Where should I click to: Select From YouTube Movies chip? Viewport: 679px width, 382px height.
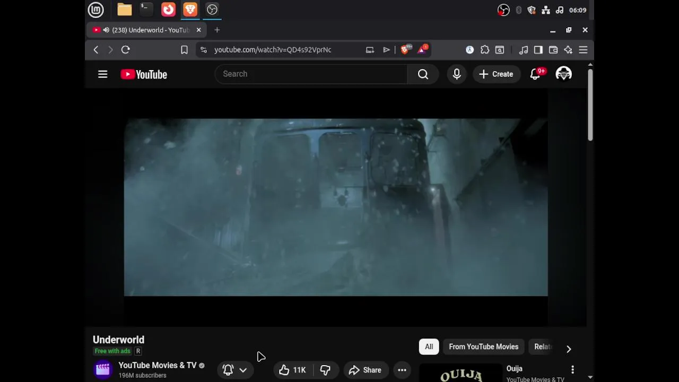[x=484, y=347]
